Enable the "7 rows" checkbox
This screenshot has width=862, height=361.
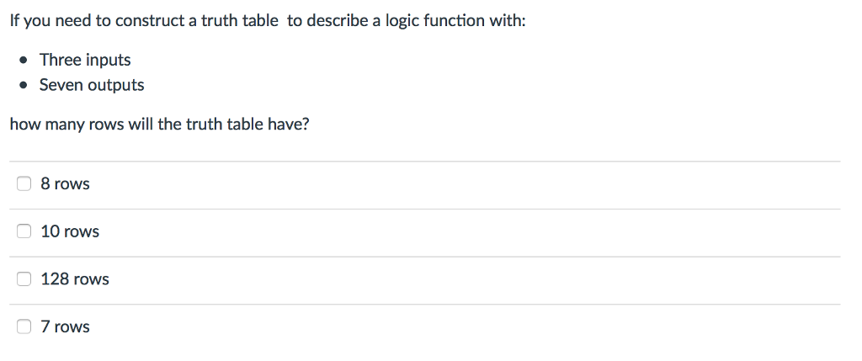click(24, 327)
